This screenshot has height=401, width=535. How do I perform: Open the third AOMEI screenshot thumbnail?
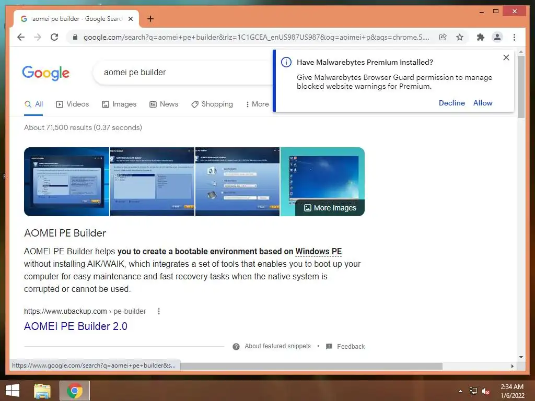[x=238, y=182]
